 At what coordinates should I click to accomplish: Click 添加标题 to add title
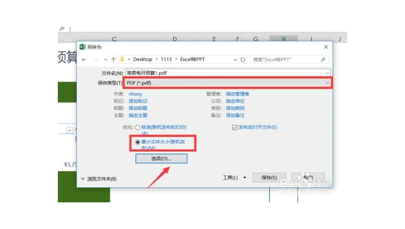138,108
